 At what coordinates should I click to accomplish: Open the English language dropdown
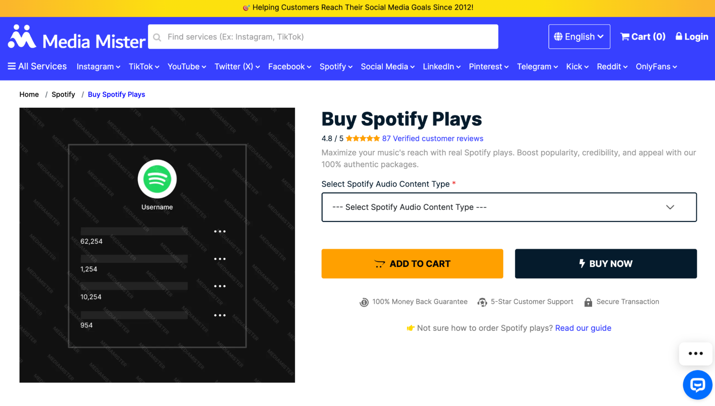tap(579, 37)
